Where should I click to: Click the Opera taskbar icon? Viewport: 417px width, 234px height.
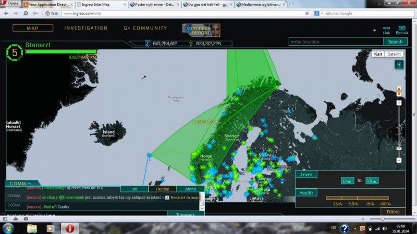[x=70, y=228]
